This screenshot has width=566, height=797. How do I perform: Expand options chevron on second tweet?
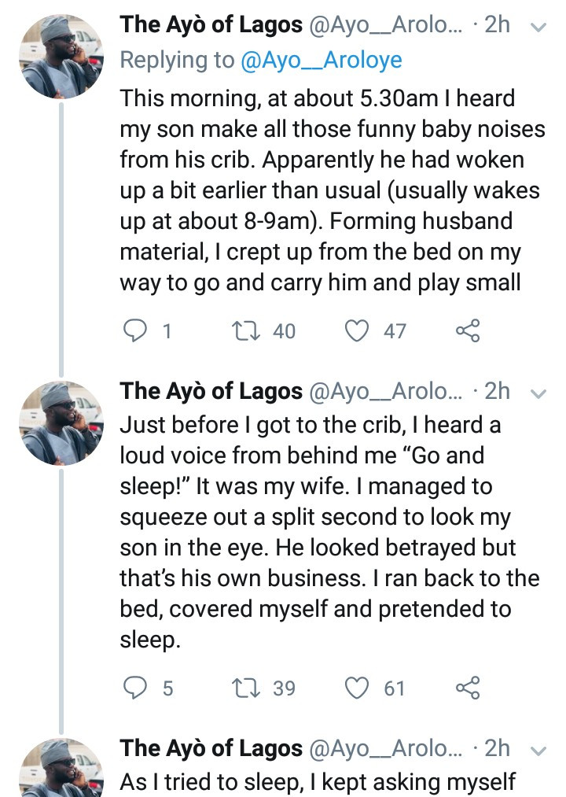coord(538,393)
